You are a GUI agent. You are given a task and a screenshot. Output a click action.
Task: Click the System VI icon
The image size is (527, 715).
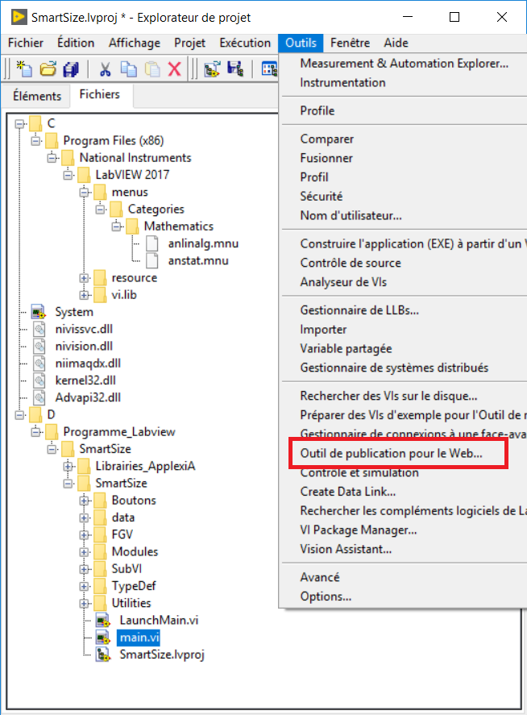[39, 312]
